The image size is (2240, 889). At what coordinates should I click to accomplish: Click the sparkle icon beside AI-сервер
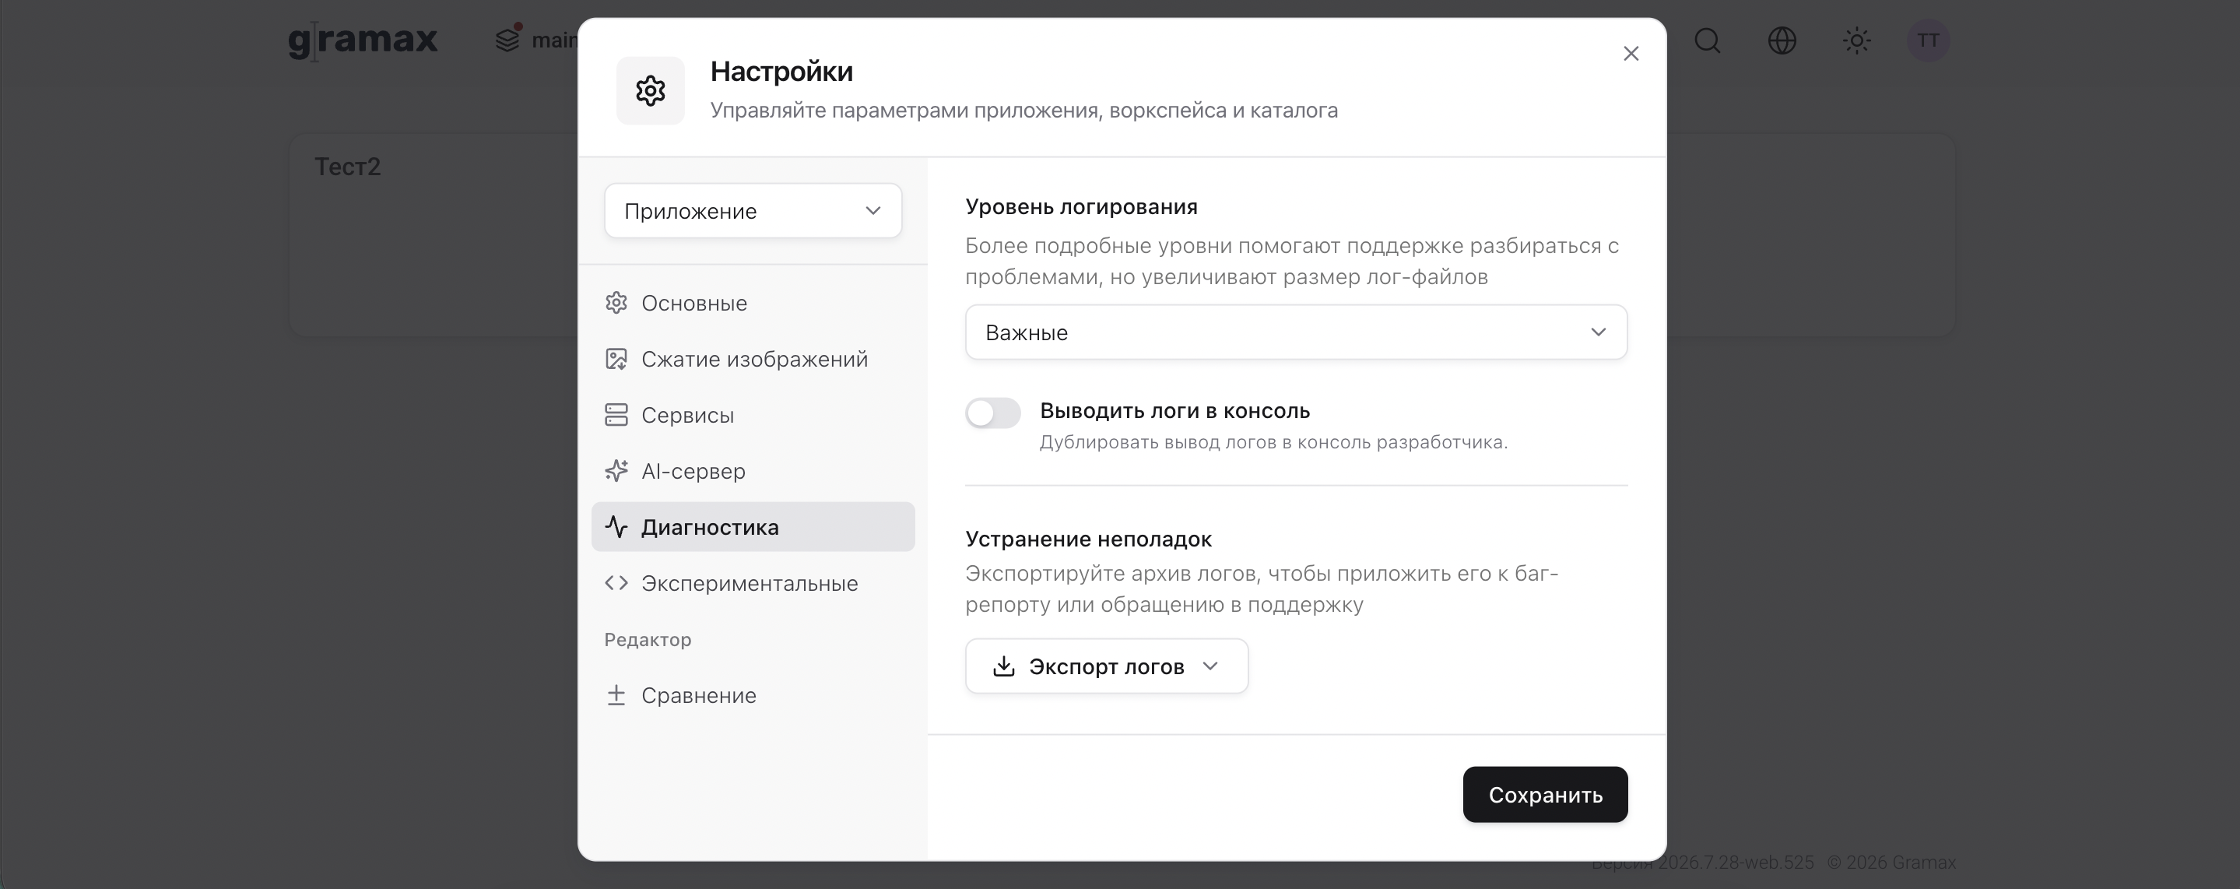(616, 471)
